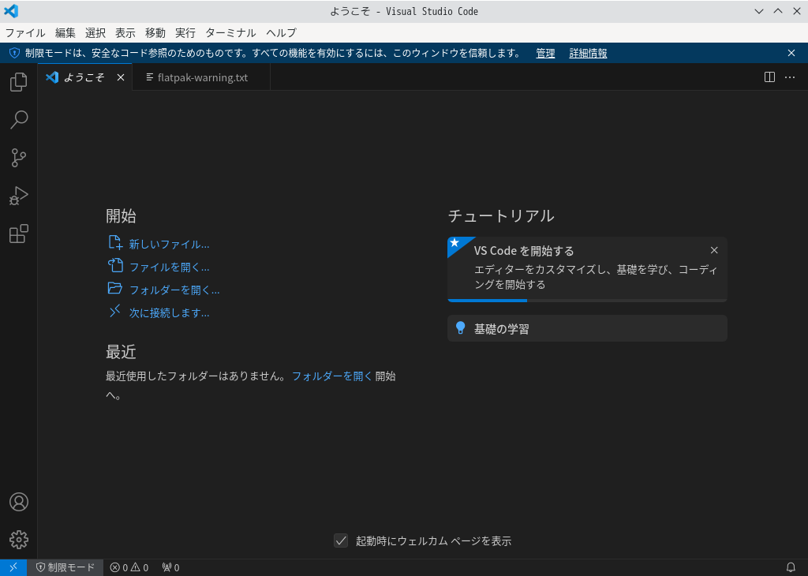This screenshot has width=808, height=576.
Task: Open the Extensions view
Action: [x=19, y=234]
